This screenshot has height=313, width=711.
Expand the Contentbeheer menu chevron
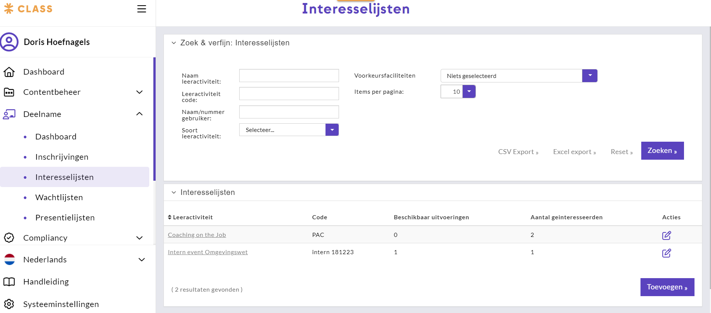pyautogui.click(x=139, y=92)
